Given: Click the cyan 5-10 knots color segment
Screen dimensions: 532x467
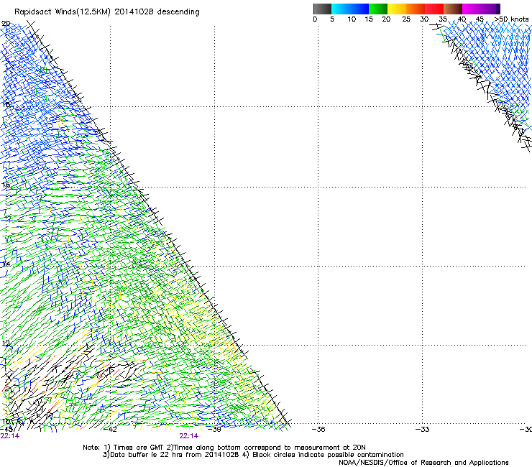Looking at the screenshot, I should 340,9.
